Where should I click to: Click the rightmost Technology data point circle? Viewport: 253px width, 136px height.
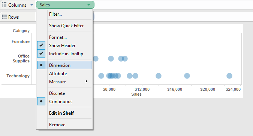(229, 76)
